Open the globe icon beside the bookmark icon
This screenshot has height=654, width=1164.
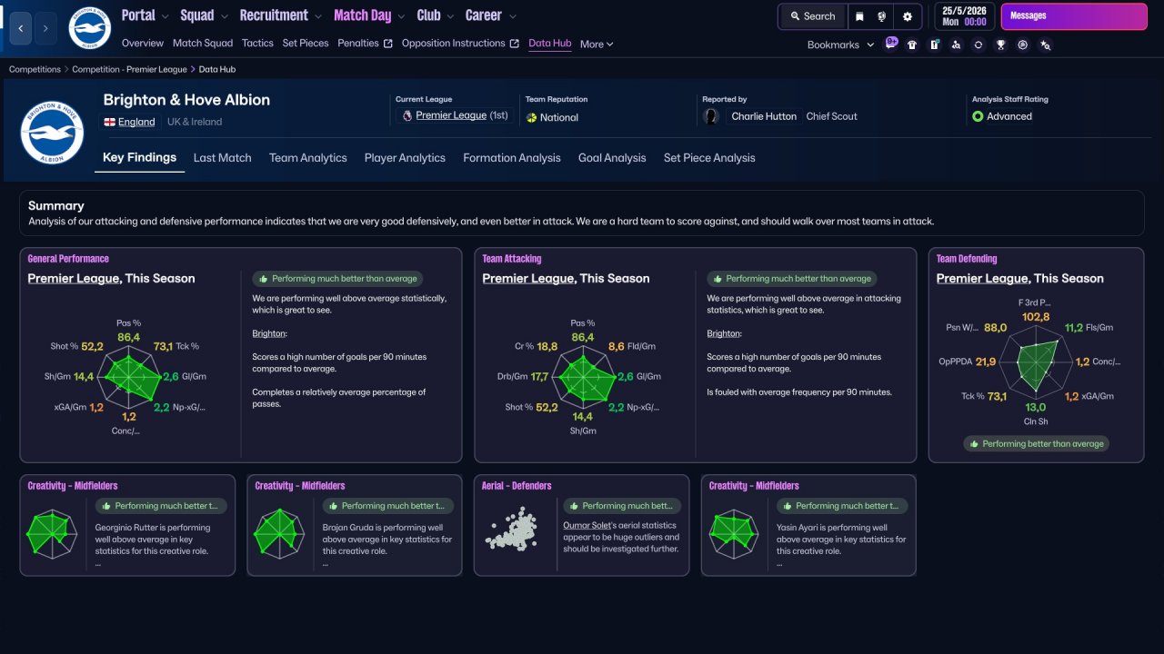(882, 16)
